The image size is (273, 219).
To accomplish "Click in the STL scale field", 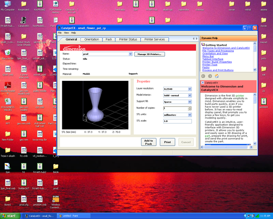I will pos(177,121).
